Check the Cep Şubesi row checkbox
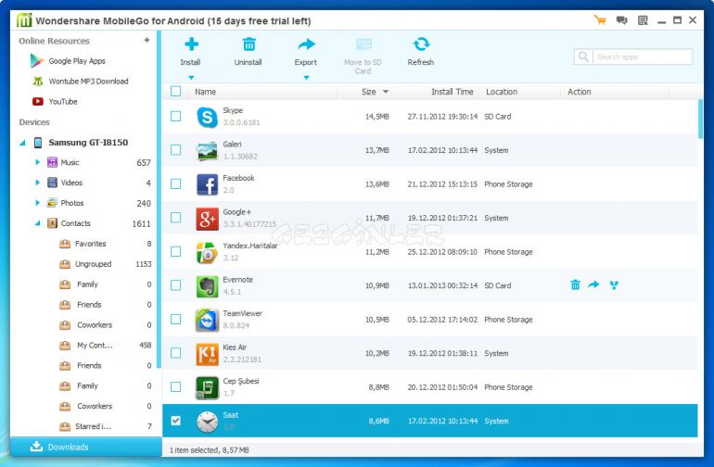Screen dimensions: 714x467 tap(176, 386)
